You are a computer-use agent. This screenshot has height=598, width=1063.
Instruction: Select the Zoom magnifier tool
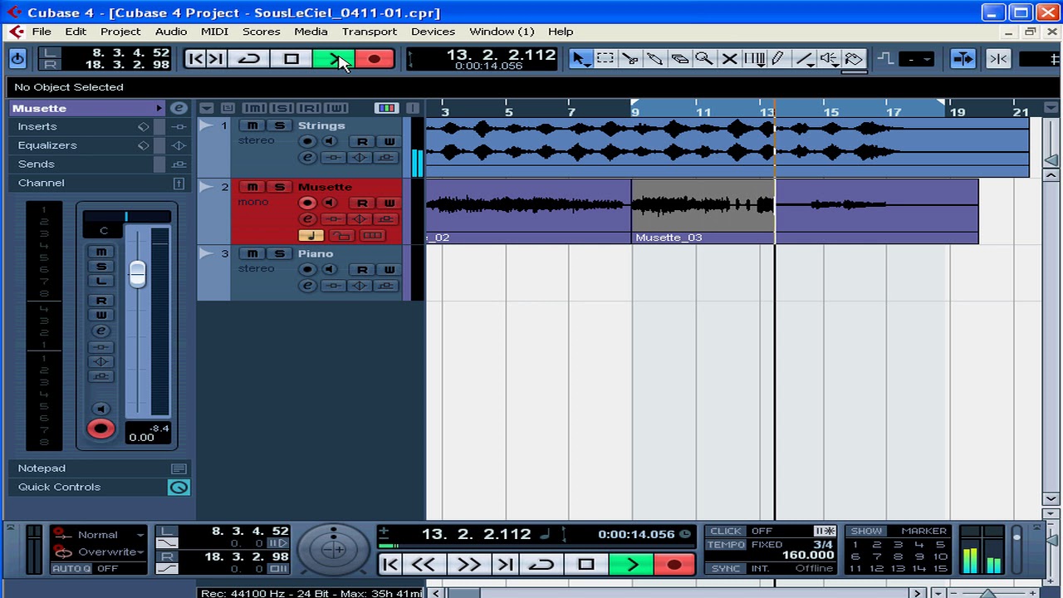[704, 59]
